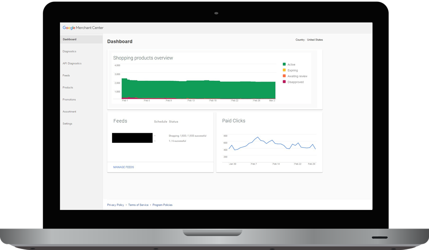Open the Terms of Service link
429x250 pixels.
pos(138,205)
